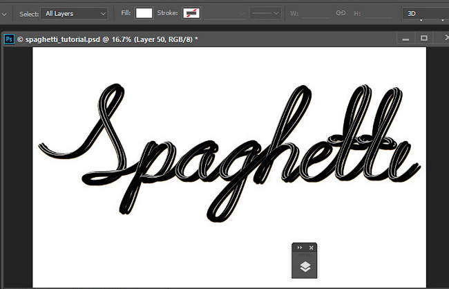This screenshot has width=449, height=289.
Task: Expand the collapsed floating panel arrows
Action: click(x=300, y=248)
